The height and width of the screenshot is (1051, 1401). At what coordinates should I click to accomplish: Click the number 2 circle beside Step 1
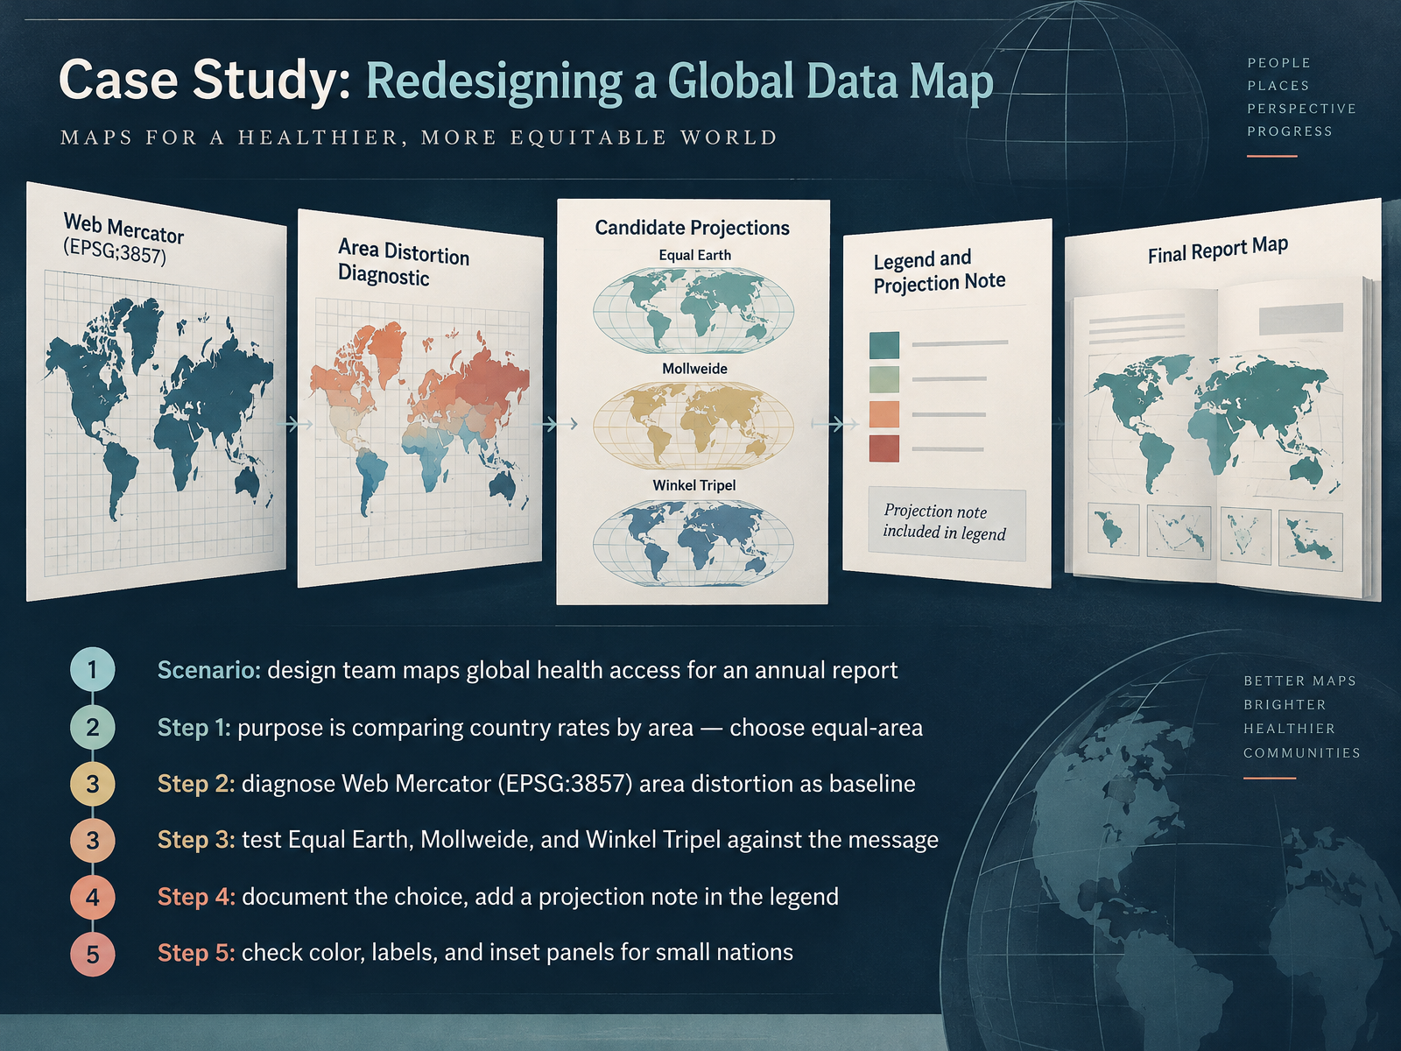[x=92, y=727]
